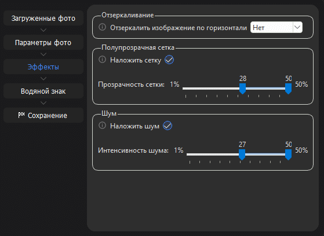
Task: Click the checkered flag icon on Сохранение
Action: [21, 115]
